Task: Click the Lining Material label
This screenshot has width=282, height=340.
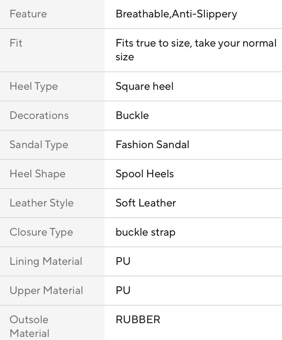Action: click(46, 261)
